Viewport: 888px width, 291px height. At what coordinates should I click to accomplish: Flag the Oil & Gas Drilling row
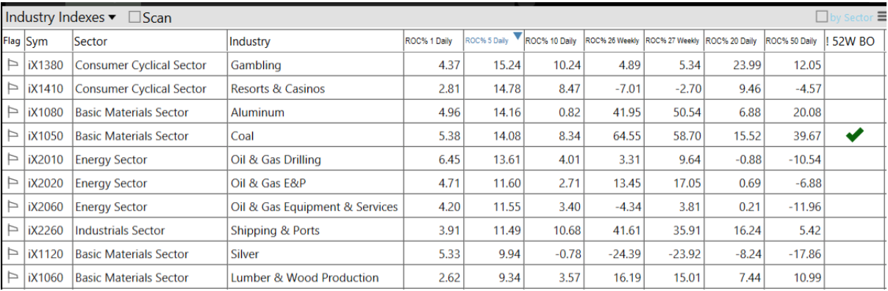click(12, 159)
